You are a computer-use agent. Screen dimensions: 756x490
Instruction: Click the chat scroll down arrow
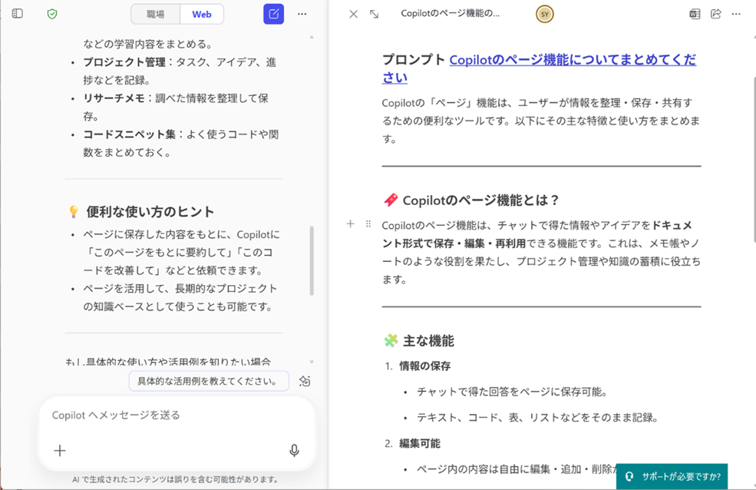[x=312, y=362]
